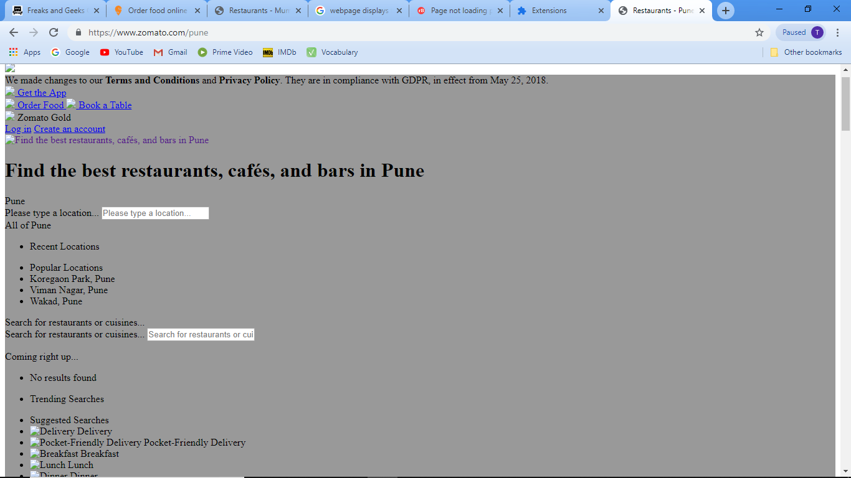Close the active Restaurants - Pune tab
Viewport: 851px width, 478px height.
point(702,11)
